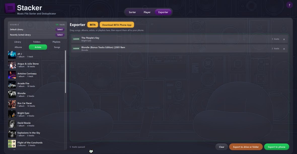Select the Blondie artist thumbnail
Viewport: 297px width, 154px height.
(x=12, y=95)
